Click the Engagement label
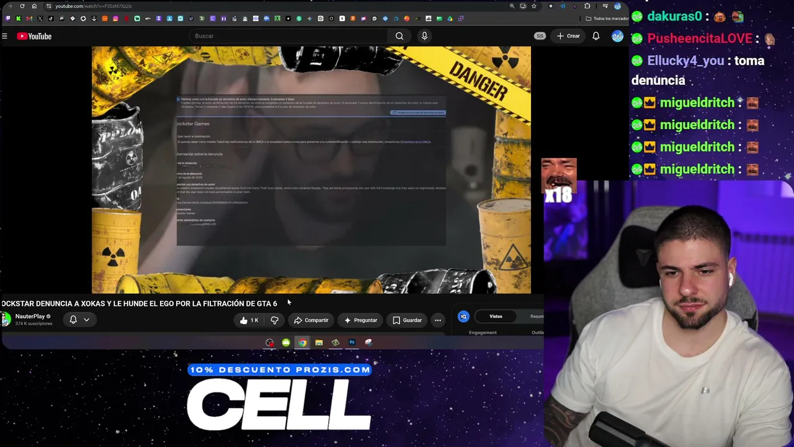Viewport: 794px width, 447px height. pyautogui.click(x=483, y=333)
